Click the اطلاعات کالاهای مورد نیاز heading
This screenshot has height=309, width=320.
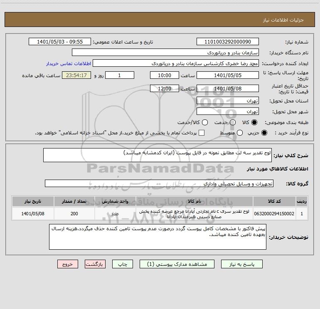point(278,169)
